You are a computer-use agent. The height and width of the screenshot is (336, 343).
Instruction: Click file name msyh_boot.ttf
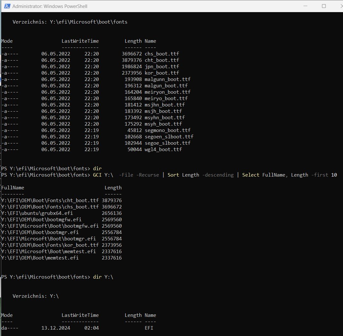(163, 124)
